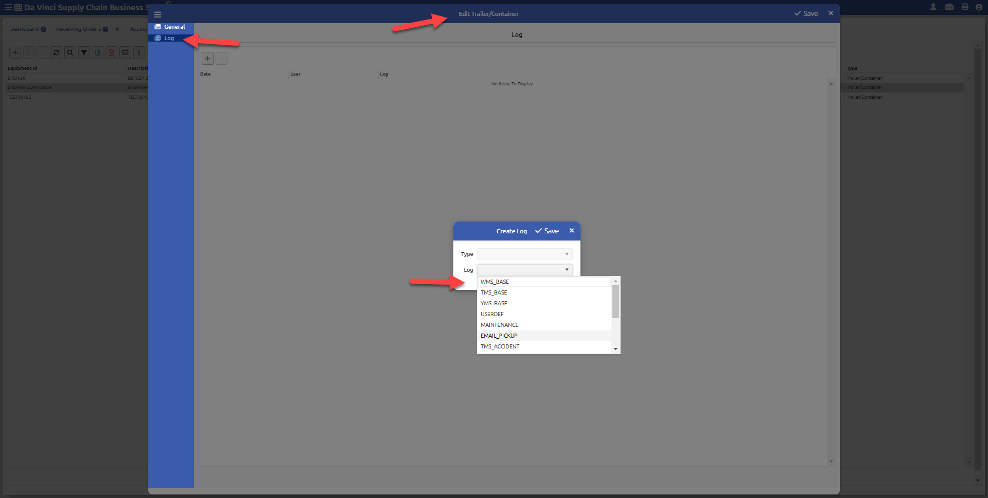Click the envelope email icon in the toolbar
Screen dimensions: 988x498
point(125,52)
